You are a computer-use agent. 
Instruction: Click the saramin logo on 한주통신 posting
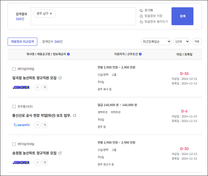(22, 125)
